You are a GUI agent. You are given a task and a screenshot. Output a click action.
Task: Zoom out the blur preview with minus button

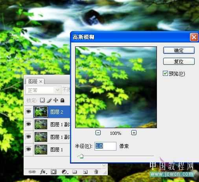click(98, 132)
